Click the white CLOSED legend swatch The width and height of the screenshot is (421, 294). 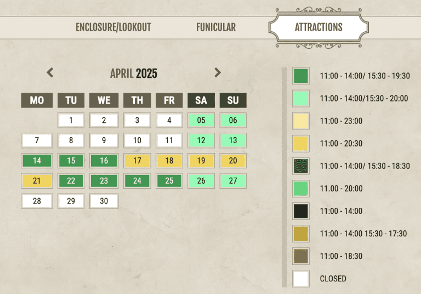pos(301,279)
